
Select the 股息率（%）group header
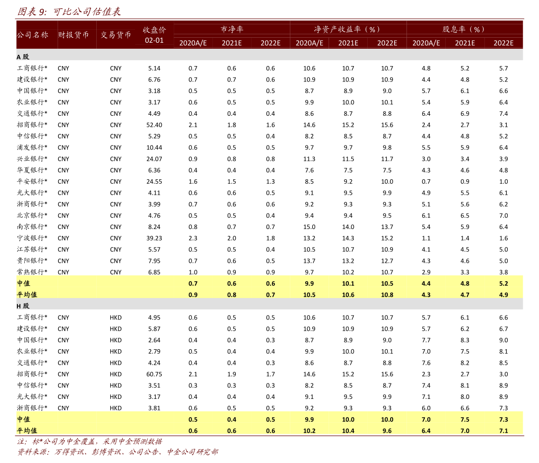[x=464, y=29]
